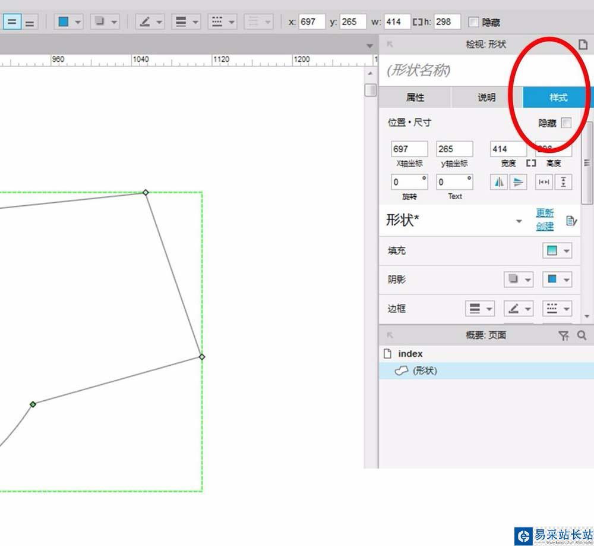Click the Text rotation angle field

[x=454, y=182]
